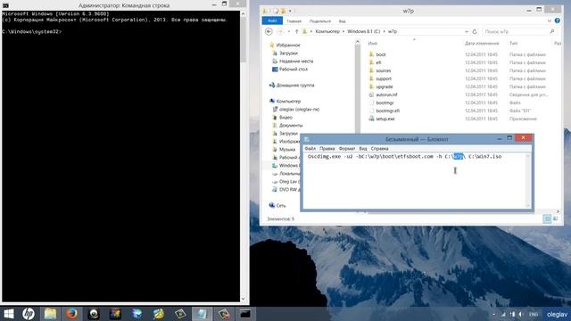Open Notepad Файл menu
This screenshot has height=321, width=571.
coord(310,149)
